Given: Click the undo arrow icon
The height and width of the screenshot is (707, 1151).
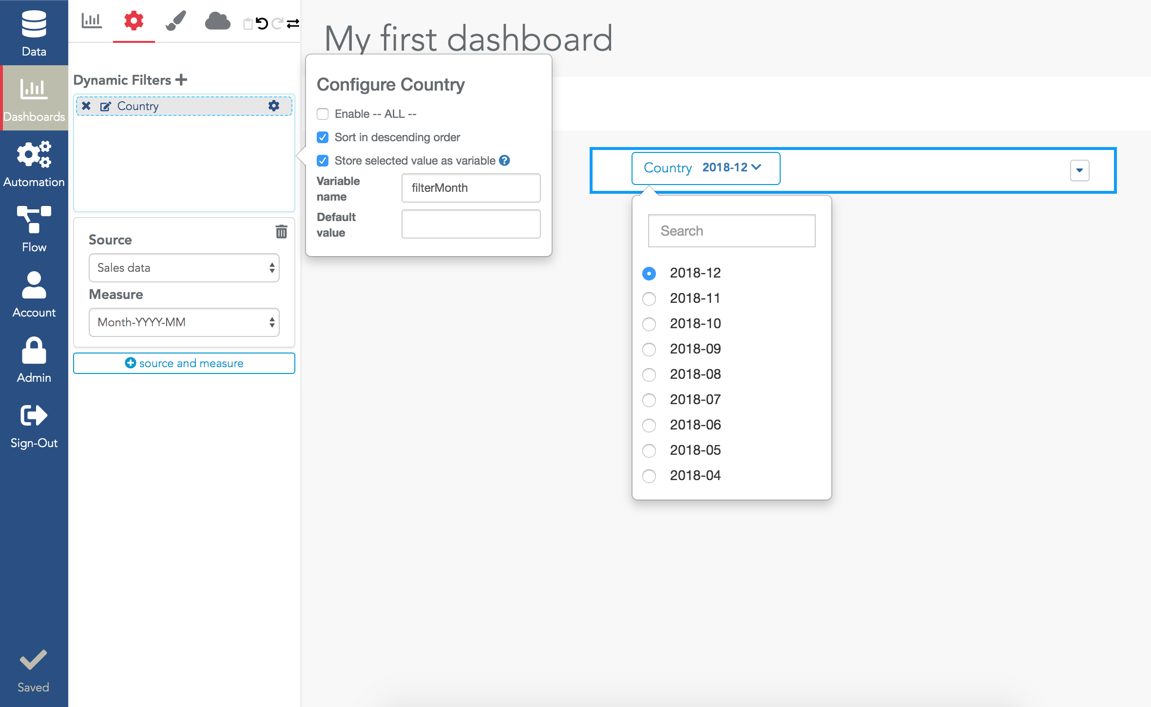Looking at the screenshot, I should [262, 23].
